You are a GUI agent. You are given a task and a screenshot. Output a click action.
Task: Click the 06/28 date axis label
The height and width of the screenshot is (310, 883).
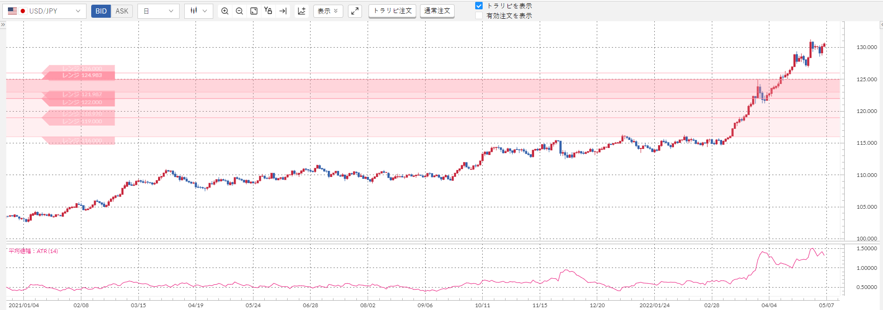click(311, 305)
